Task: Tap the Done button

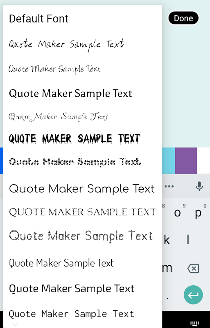Action: pyautogui.click(x=183, y=18)
